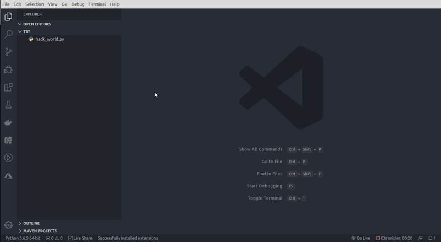This screenshot has width=441, height=242.
Task: Click the feedback smiley icon in status bar
Action: 420,238
